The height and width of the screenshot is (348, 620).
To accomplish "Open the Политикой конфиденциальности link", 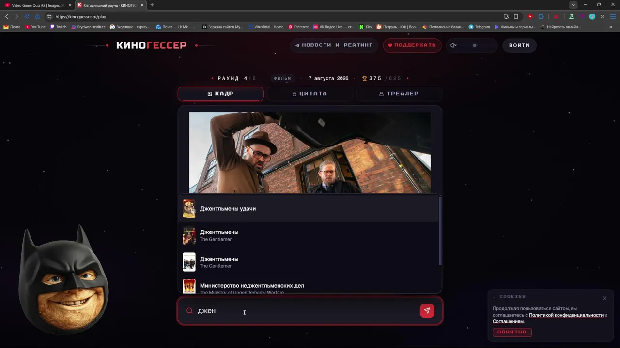I will click(566, 315).
